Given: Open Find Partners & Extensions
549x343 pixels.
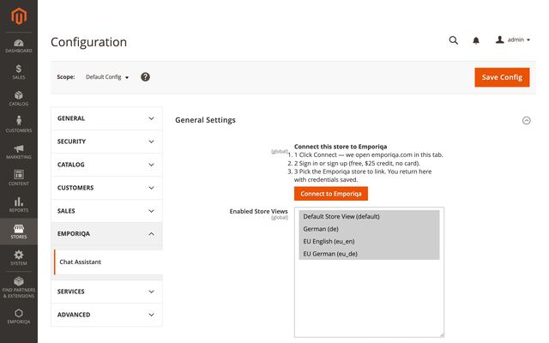Looking at the screenshot, I should [x=19, y=287].
